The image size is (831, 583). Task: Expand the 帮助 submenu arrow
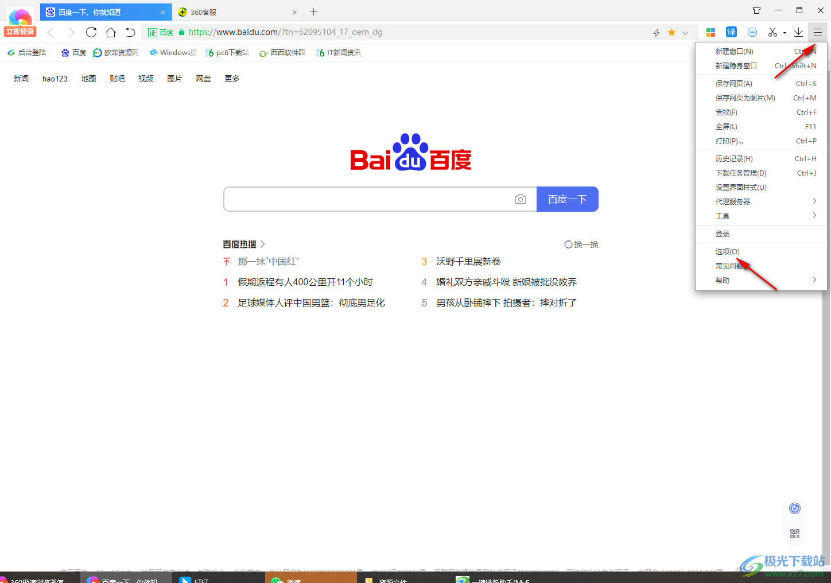coord(814,279)
